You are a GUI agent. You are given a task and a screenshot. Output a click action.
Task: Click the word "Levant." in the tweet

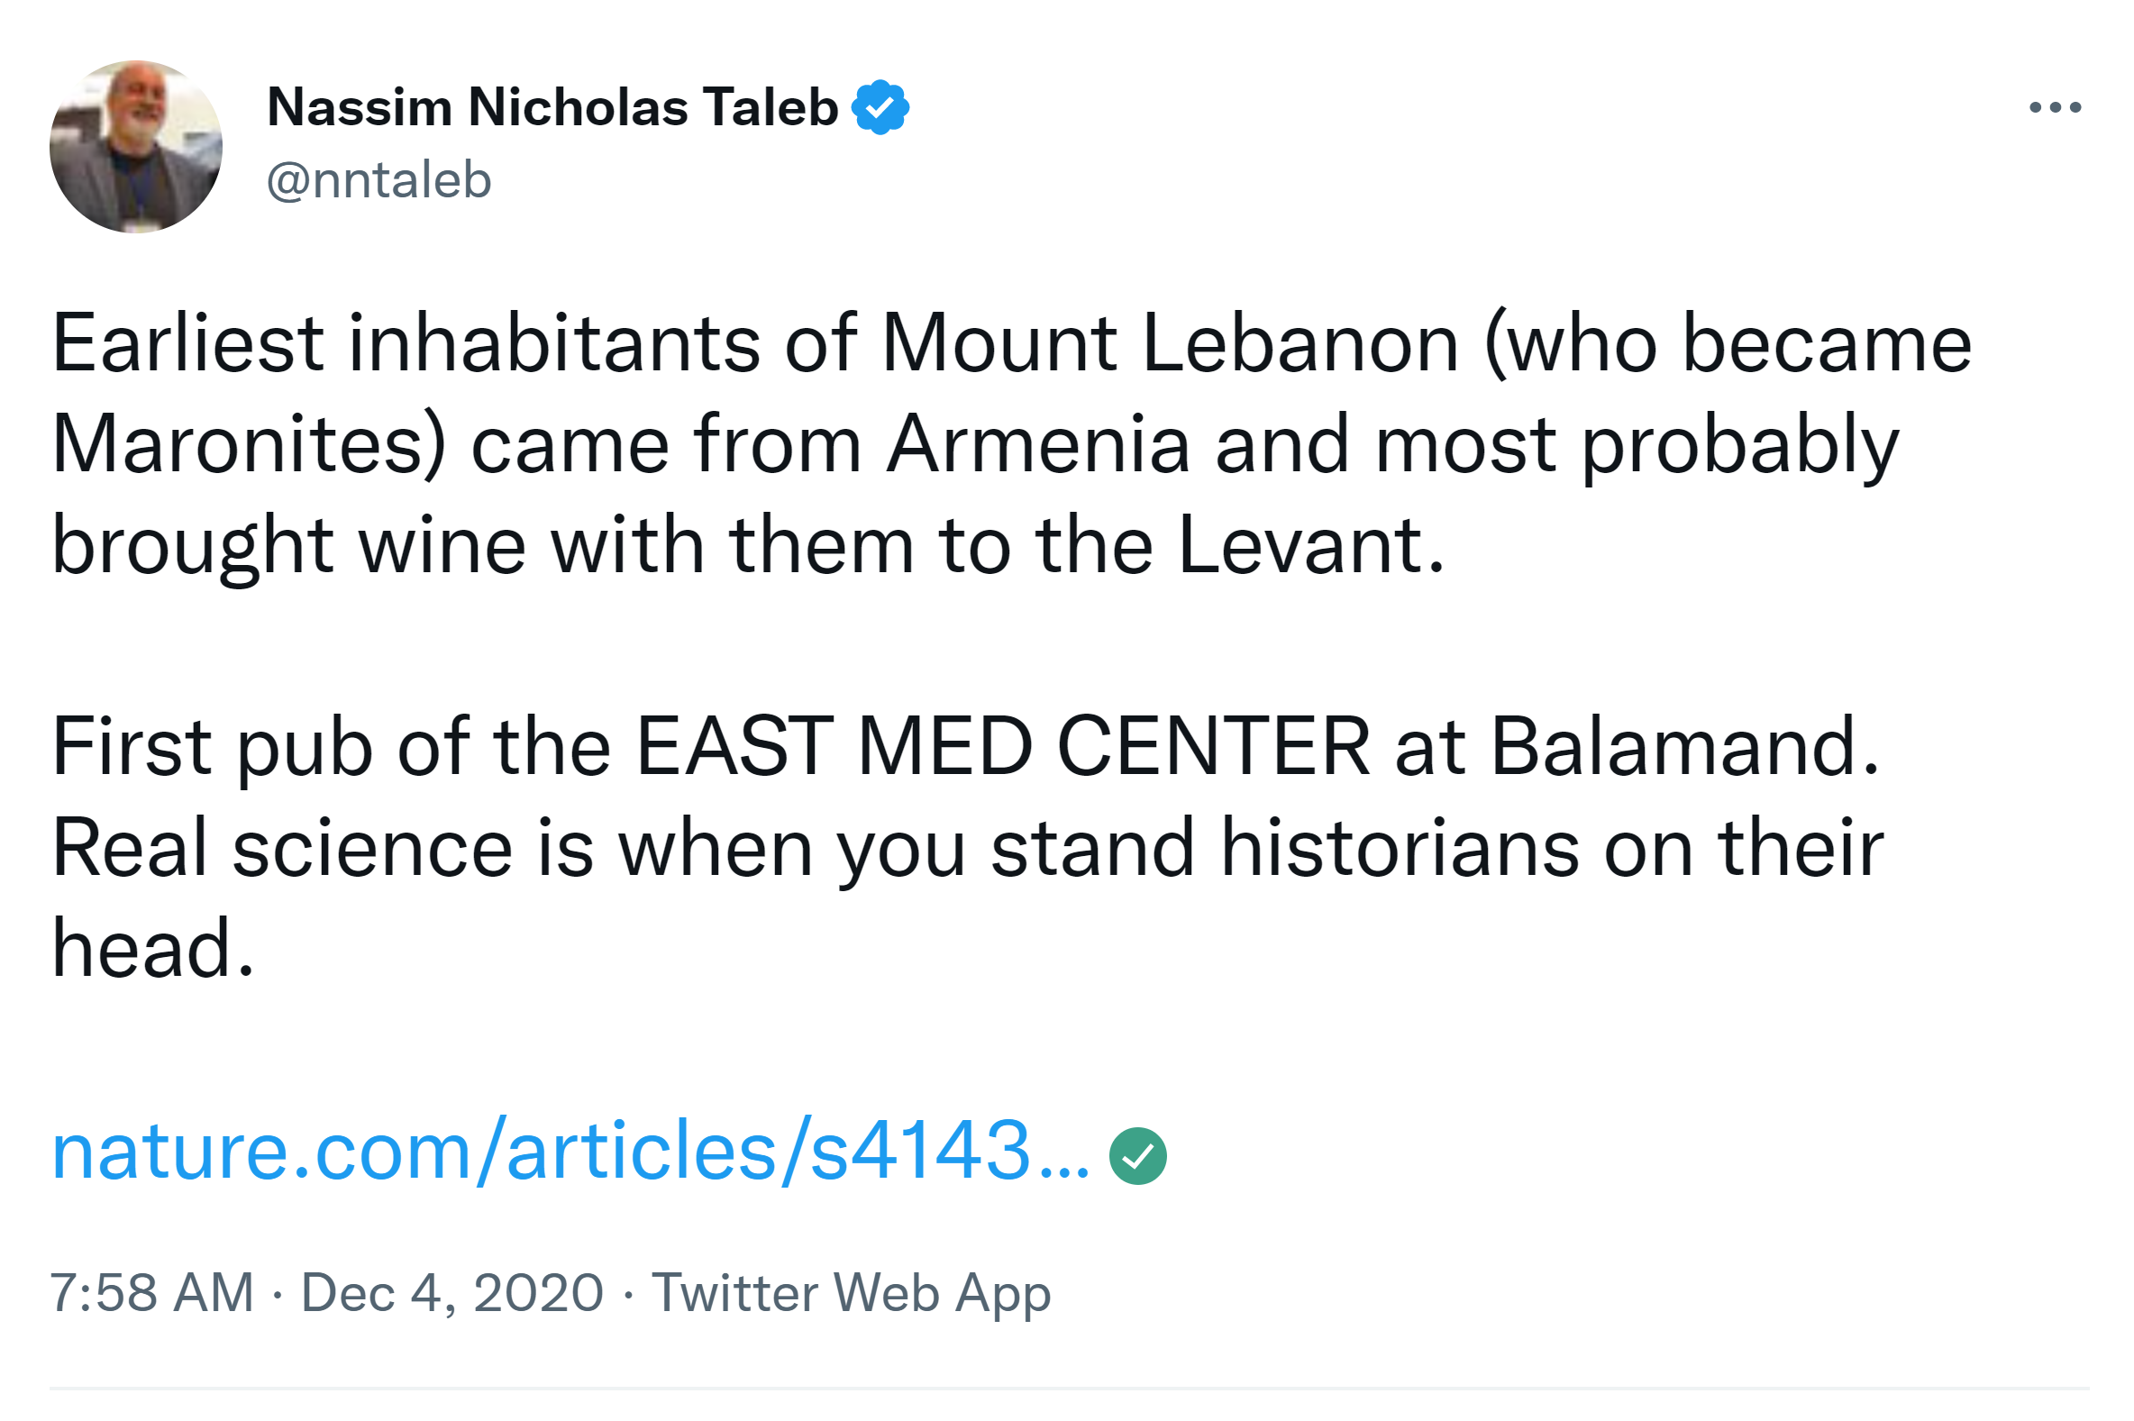1310,545
